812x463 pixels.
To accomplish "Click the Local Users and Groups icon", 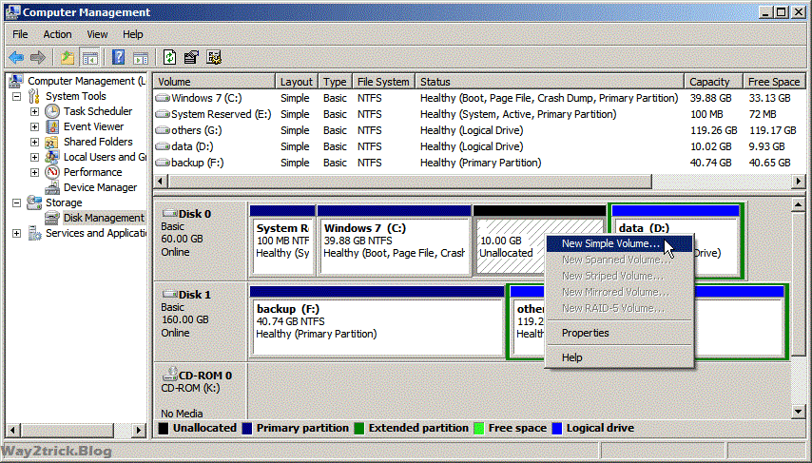I will click(51, 157).
